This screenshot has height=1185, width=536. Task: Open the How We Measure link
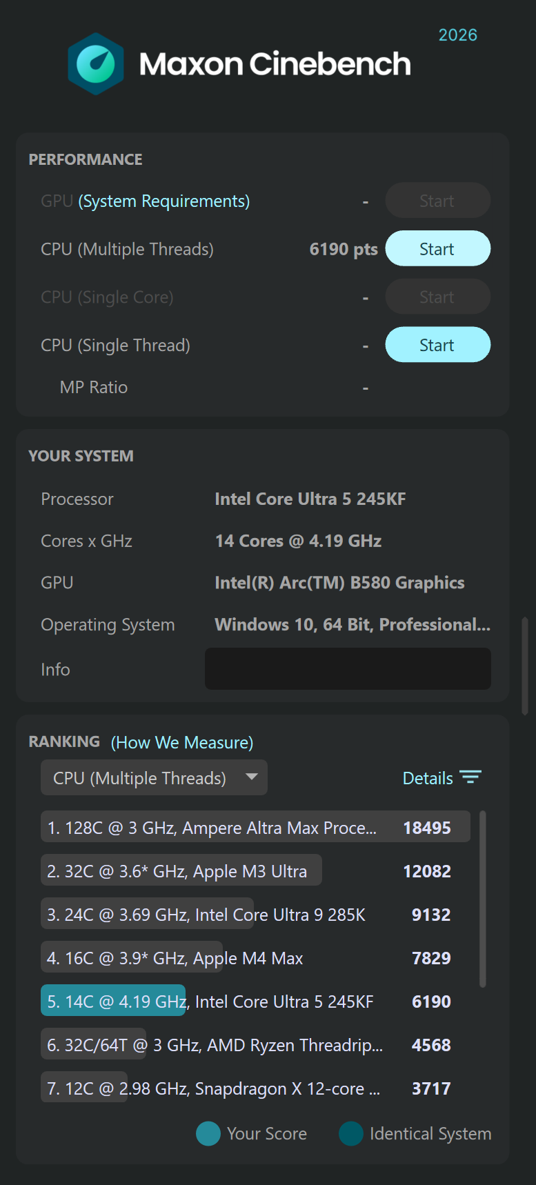point(182,743)
